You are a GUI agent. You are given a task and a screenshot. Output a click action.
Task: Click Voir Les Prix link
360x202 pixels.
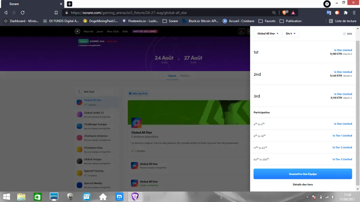pyautogui.click(x=138, y=93)
